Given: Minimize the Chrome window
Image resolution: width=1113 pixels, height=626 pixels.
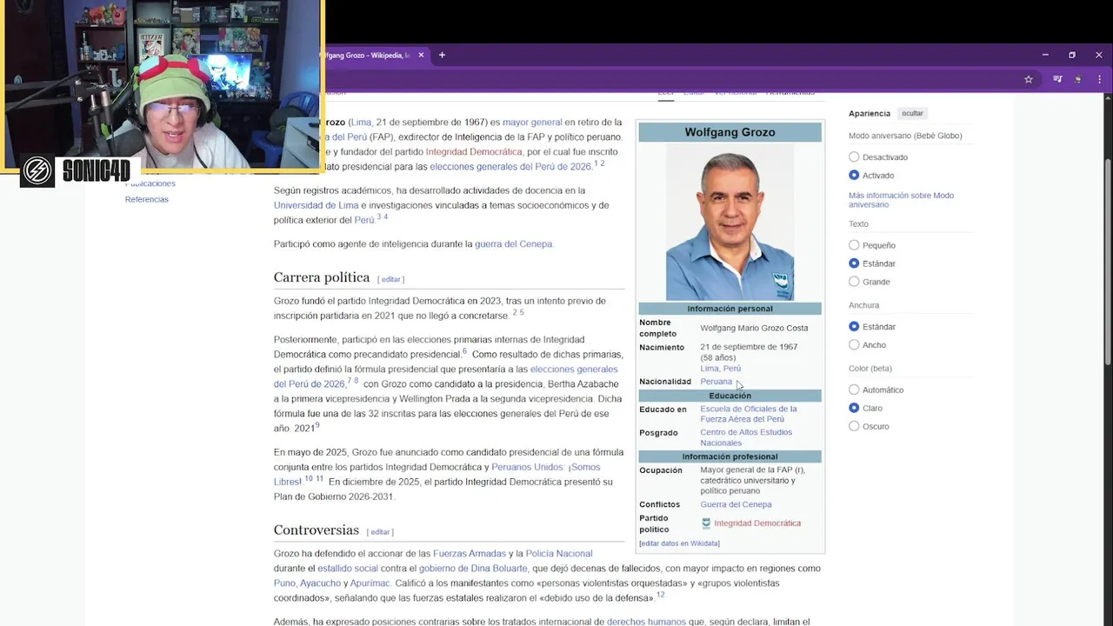Looking at the screenshot, I should [1045, 55].
